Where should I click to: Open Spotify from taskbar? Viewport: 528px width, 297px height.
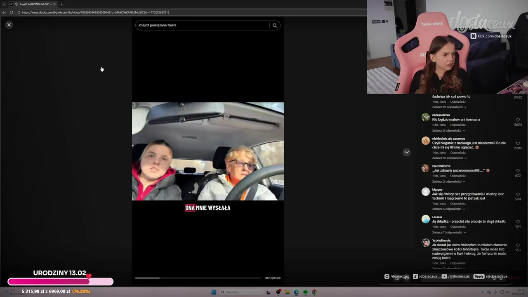(305, 292)
